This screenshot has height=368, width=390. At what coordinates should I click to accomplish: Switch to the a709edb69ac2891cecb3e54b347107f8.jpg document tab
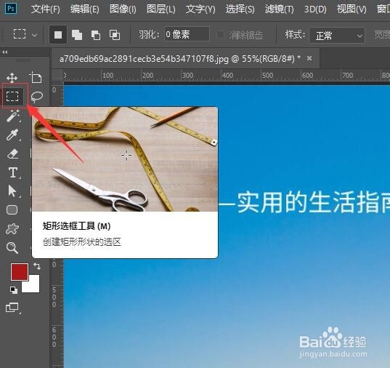(179, 59)
